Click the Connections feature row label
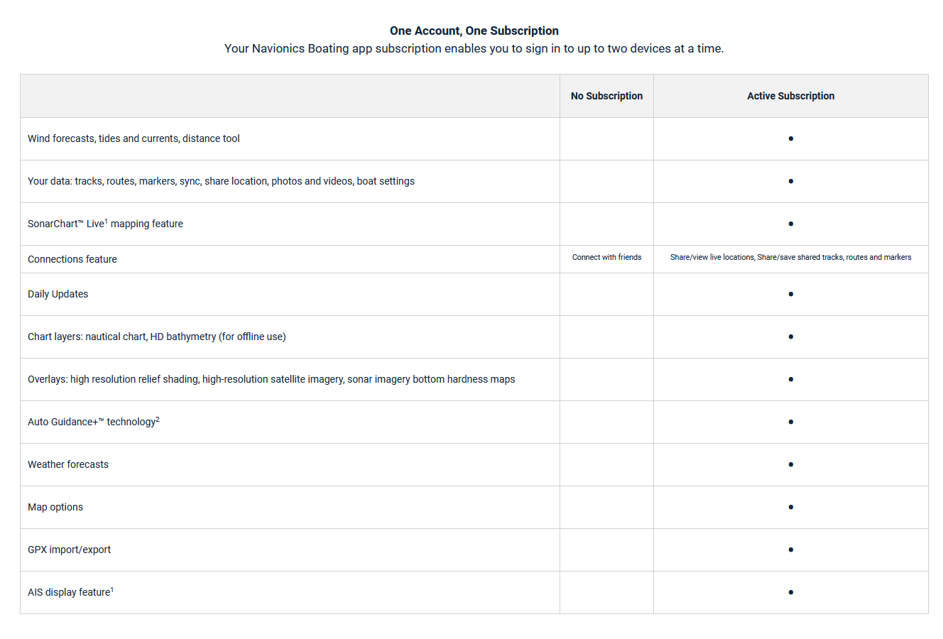The width and height of the screenshot is (943, 639). (72, 259)
